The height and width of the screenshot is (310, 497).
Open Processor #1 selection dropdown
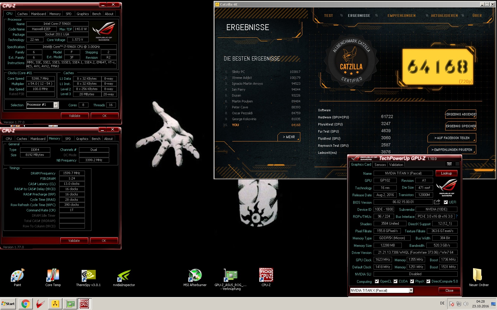pos(56,105)
